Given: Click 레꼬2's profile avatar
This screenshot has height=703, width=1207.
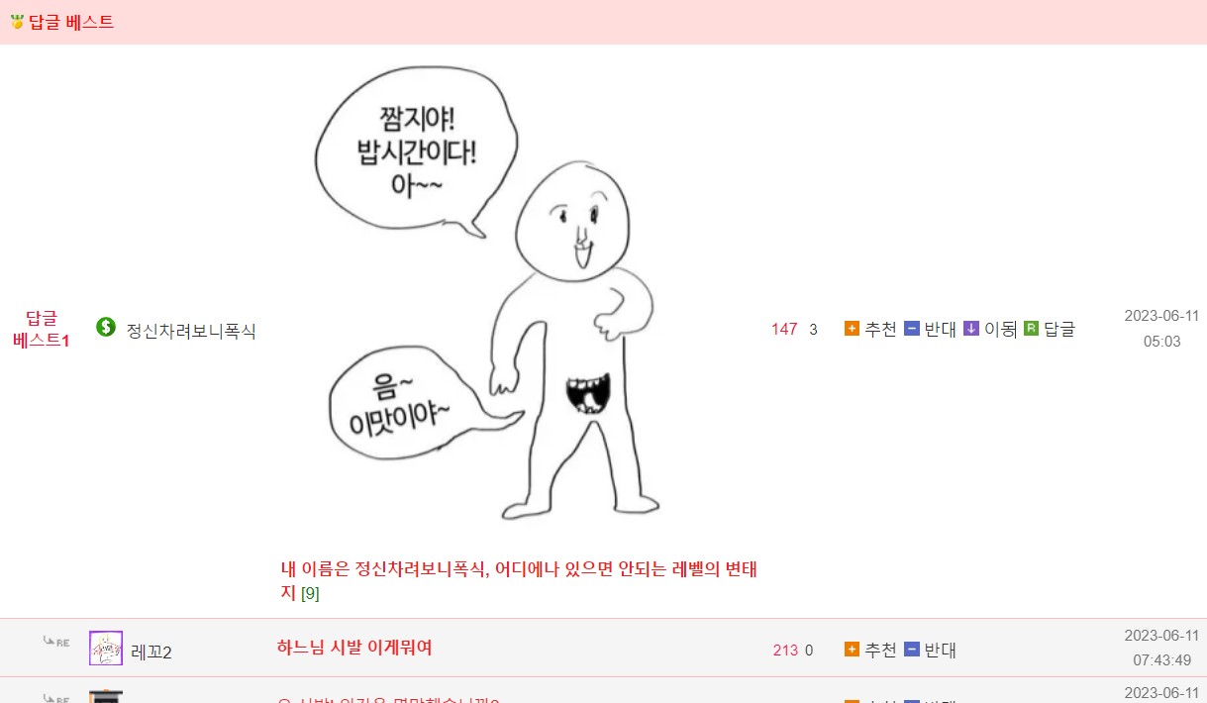Looking at the screenshot, I should [106, 648].
